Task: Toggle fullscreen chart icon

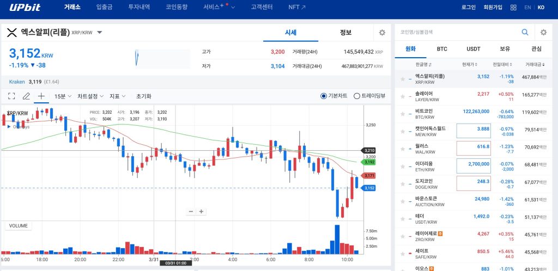Action: pos(11,96)
